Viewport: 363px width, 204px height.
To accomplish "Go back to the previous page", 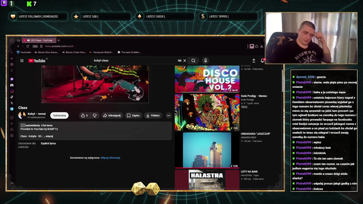I will 18,46.
